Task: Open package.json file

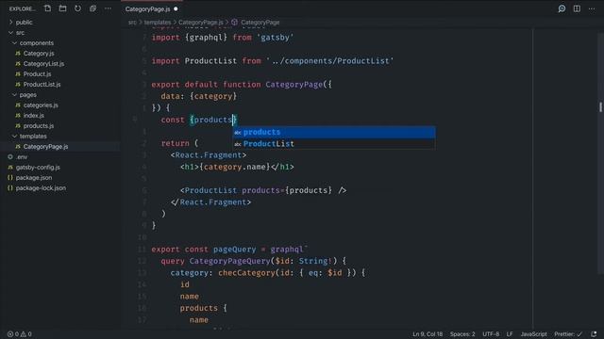Action: coord(34,178)
